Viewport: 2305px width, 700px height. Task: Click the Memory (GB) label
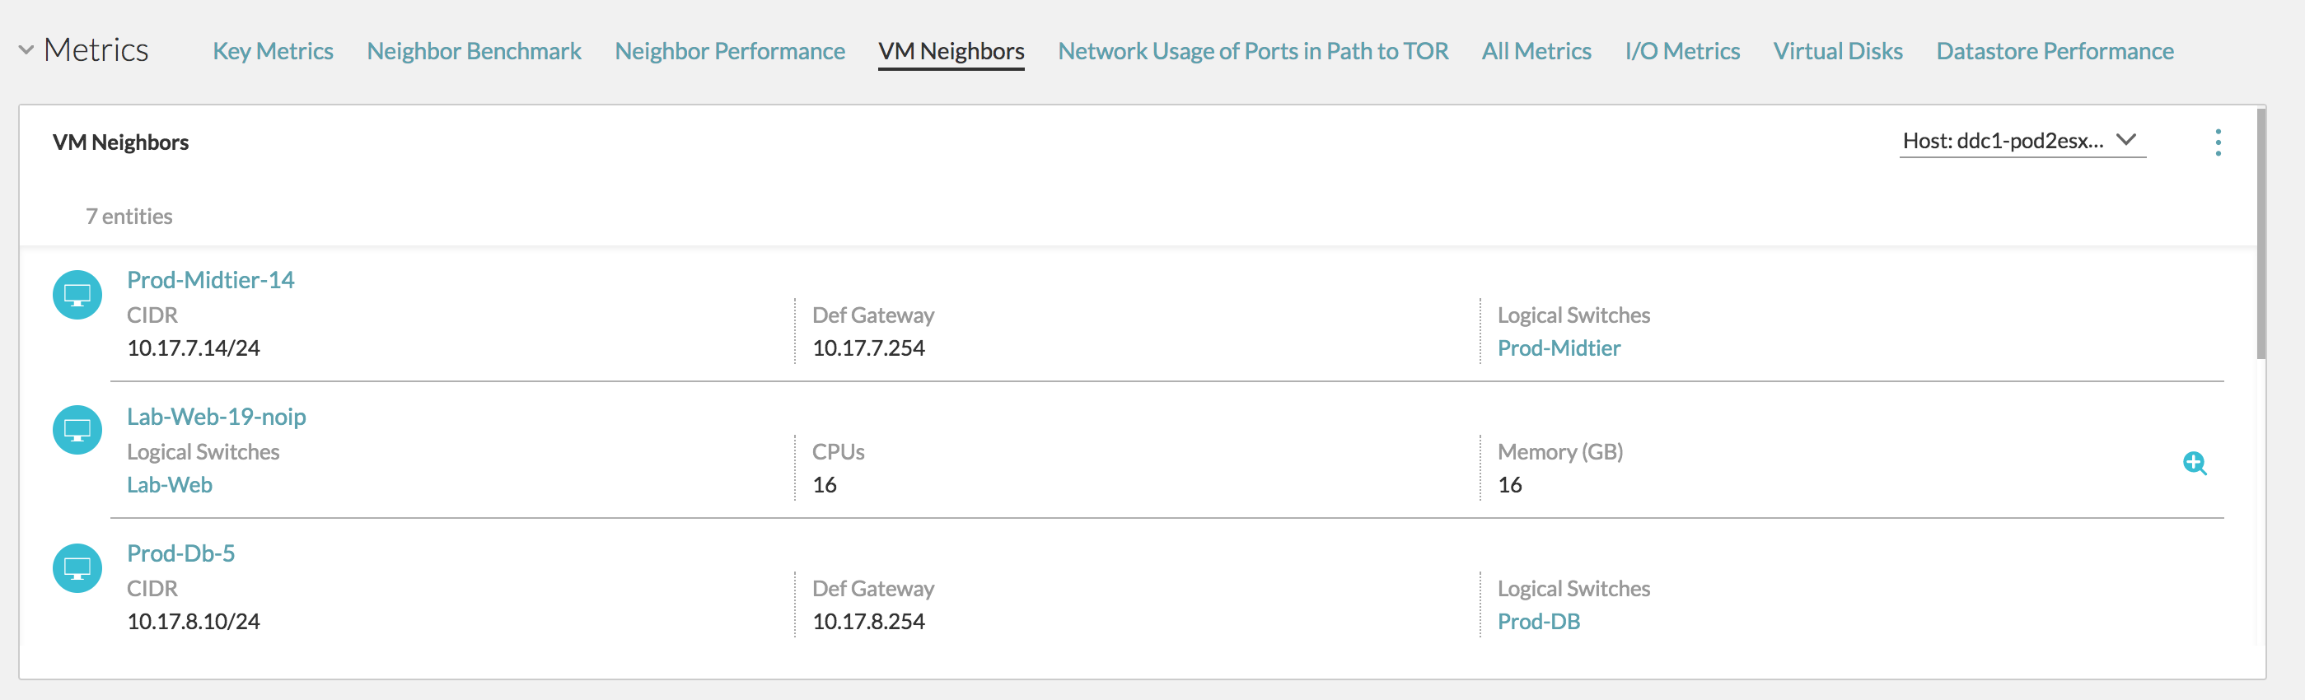click(x=1559, y=451)
